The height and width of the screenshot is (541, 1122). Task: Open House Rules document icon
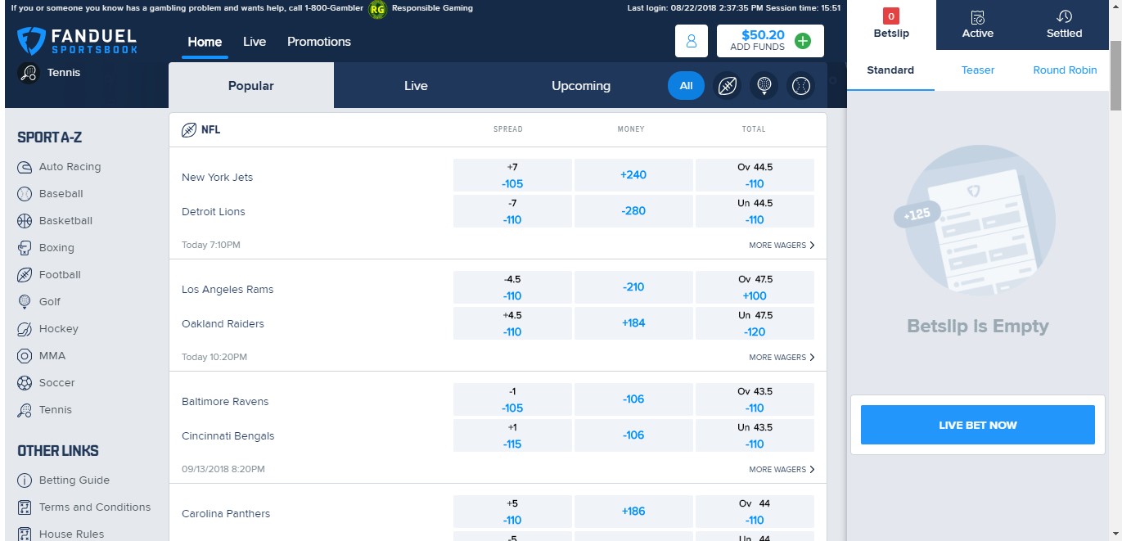[25, 534]
